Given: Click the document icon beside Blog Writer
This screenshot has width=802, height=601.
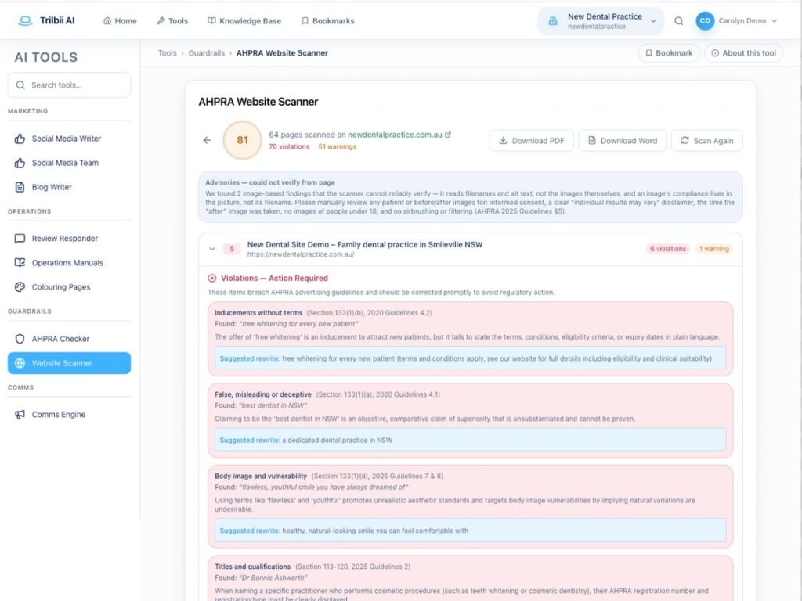Looking at the screenshot, I should [20, 187].
